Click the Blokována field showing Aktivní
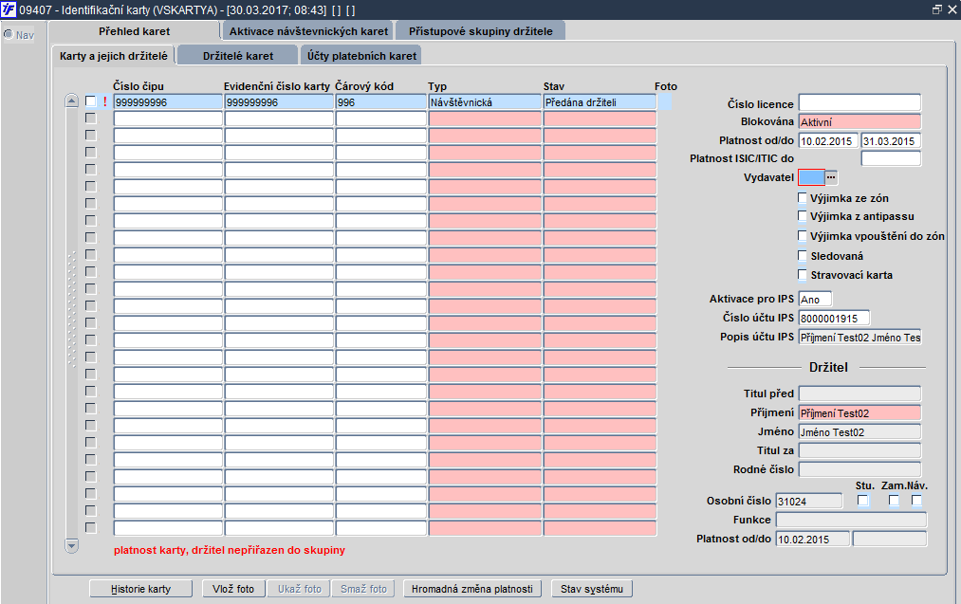The height and width of the screenshot is (604, 961). 859,122
